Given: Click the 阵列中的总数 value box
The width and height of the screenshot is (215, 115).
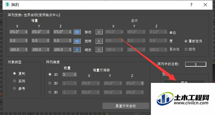Looking at the screenshot, I should (x=195, y=64).
